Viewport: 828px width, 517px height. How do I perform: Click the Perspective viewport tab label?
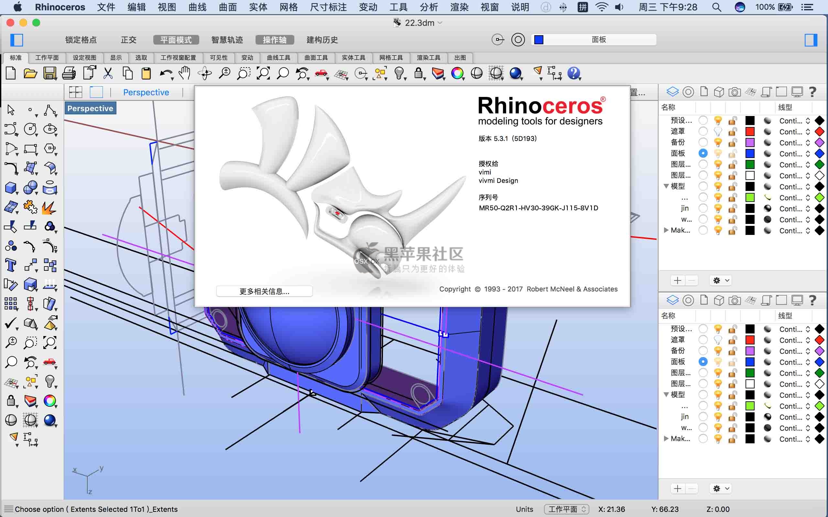tap(146, 92)
